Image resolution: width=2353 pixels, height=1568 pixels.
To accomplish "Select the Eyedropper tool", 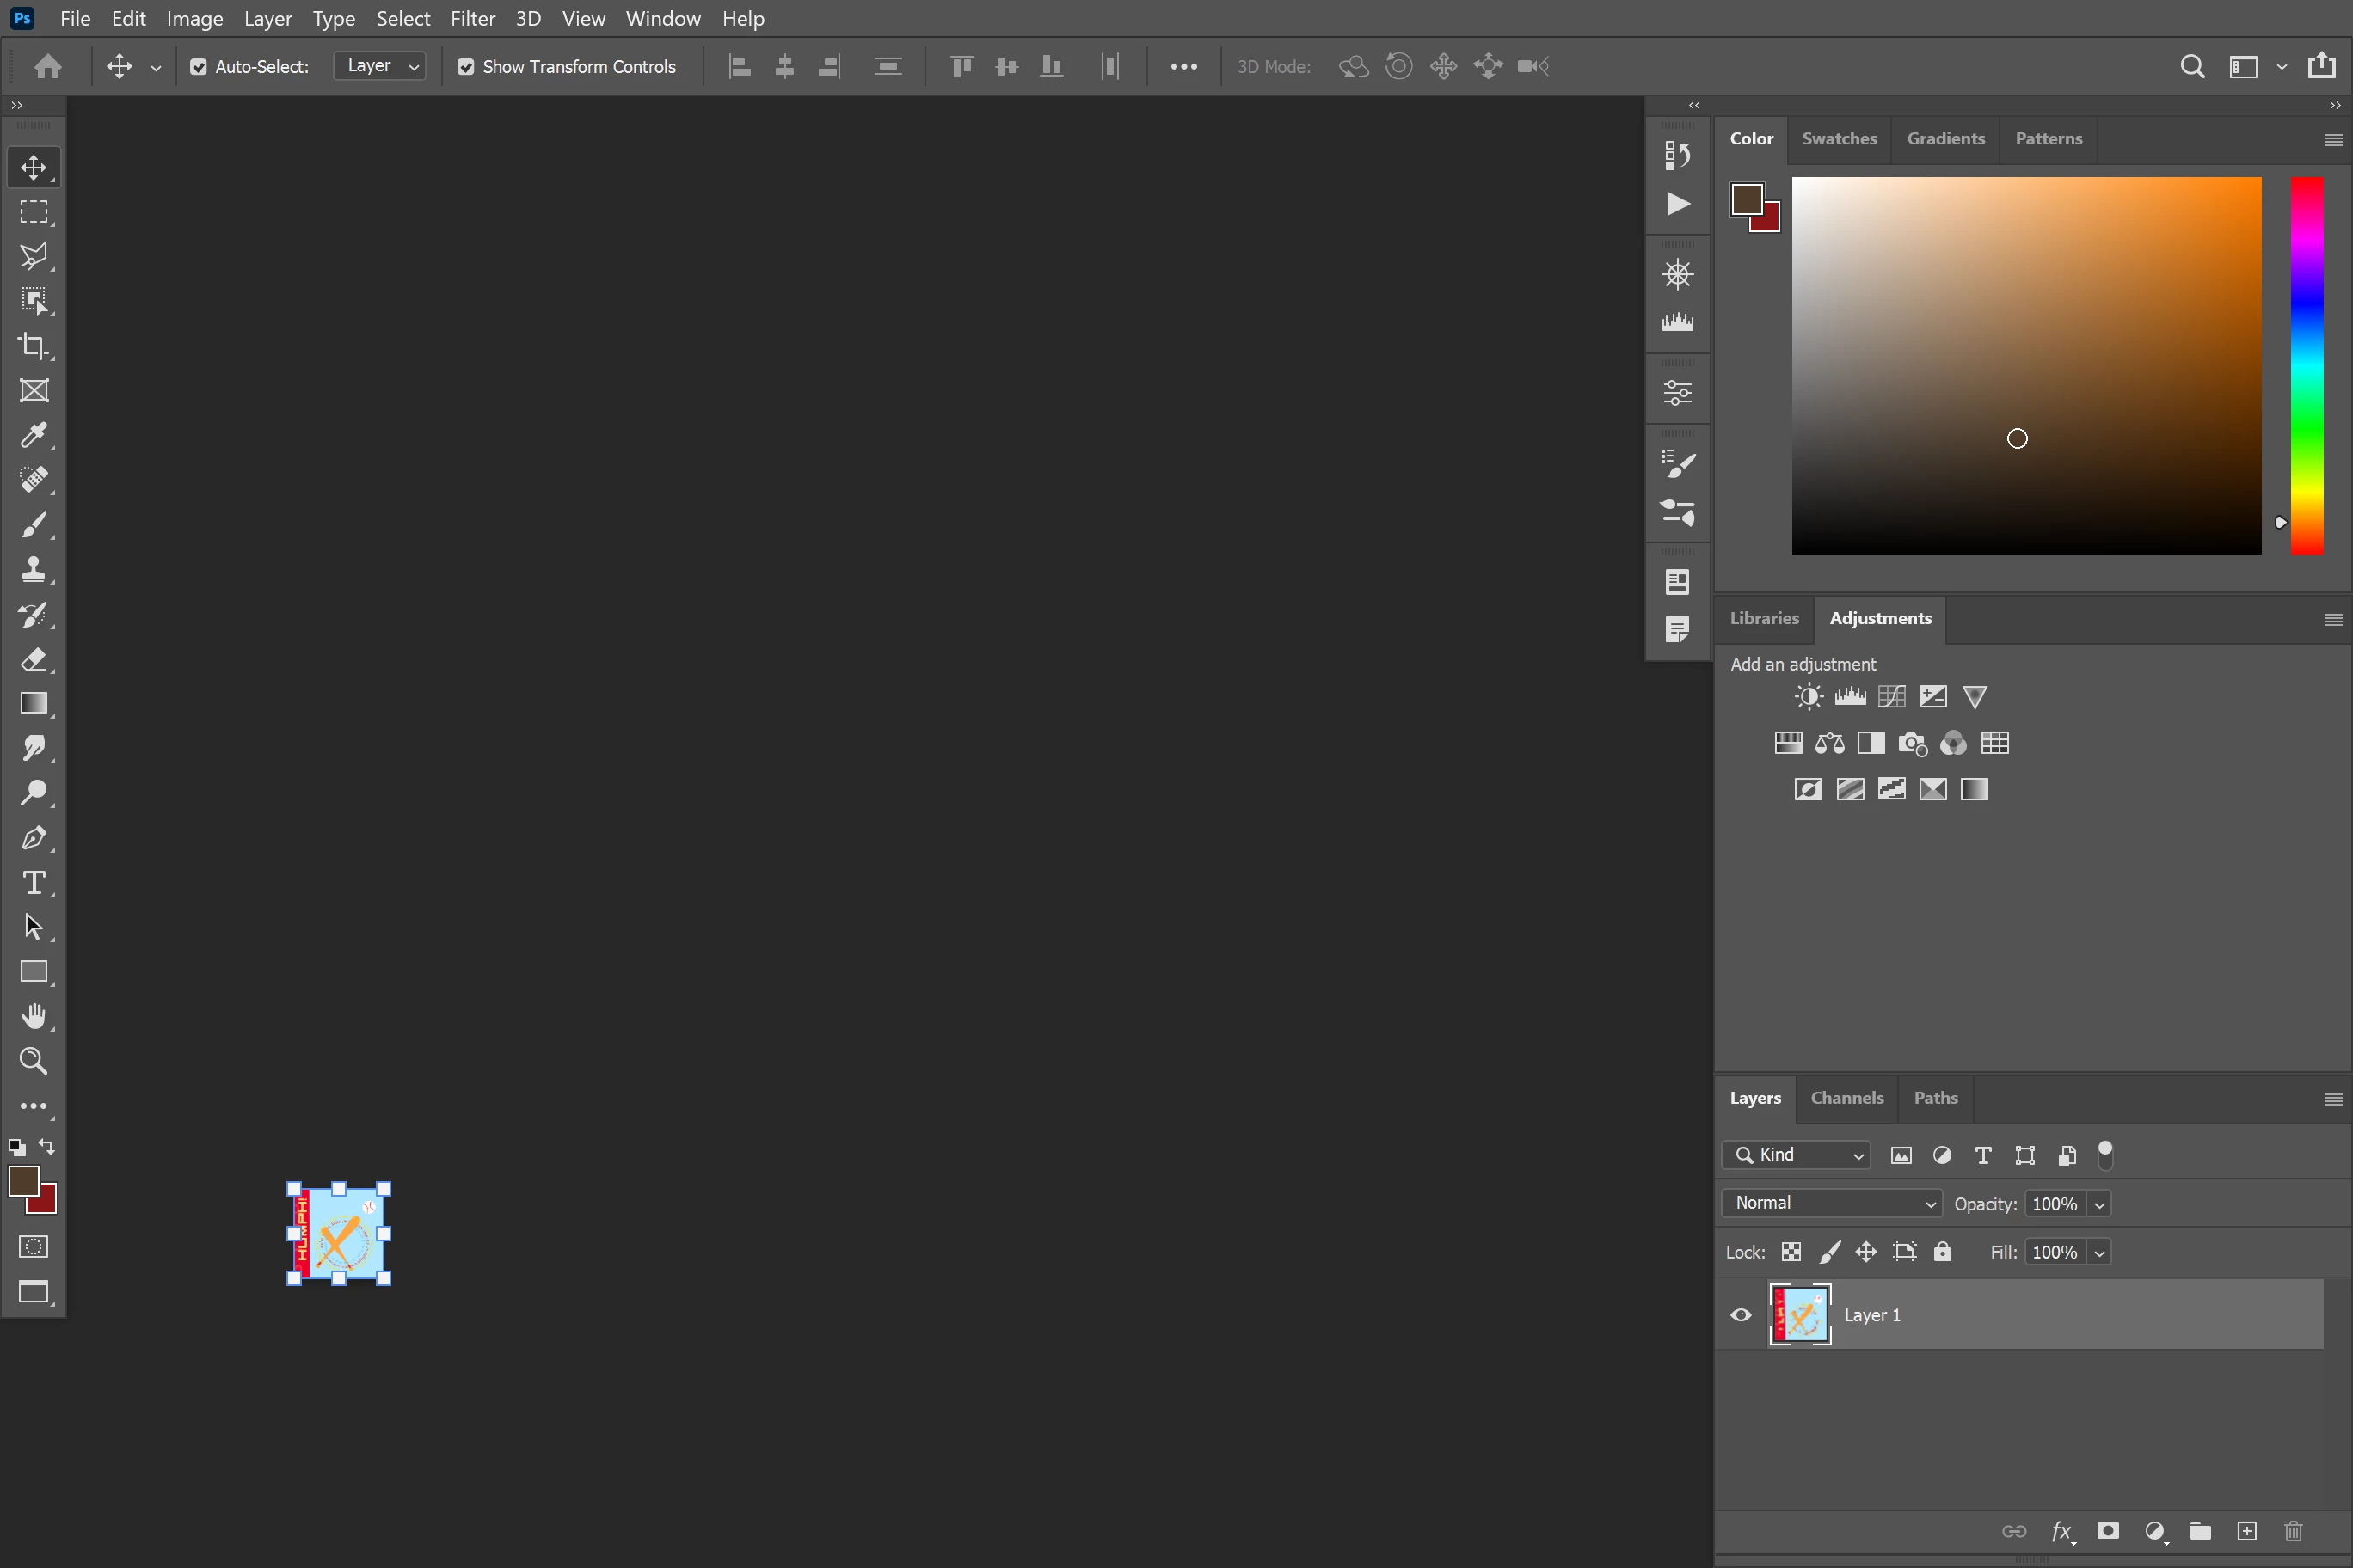I will 33,435.
